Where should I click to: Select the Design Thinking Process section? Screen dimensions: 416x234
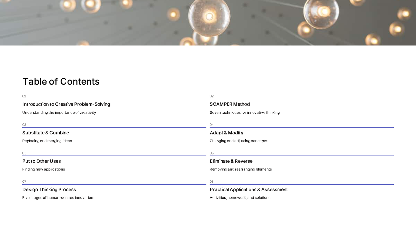tap(49, 189)
